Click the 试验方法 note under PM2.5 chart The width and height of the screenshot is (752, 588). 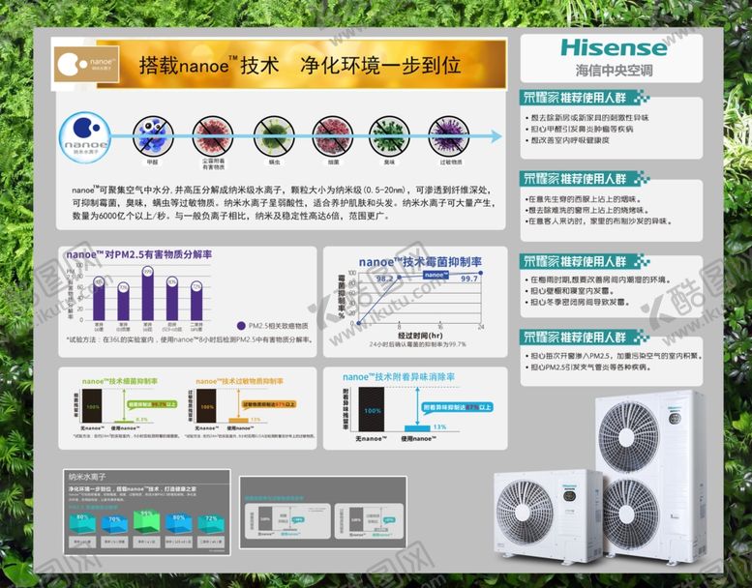(x=191, y=339)
